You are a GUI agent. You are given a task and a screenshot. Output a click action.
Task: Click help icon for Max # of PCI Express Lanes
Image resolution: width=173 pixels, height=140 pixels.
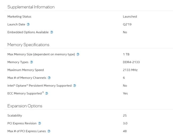[x=49, y=131]
